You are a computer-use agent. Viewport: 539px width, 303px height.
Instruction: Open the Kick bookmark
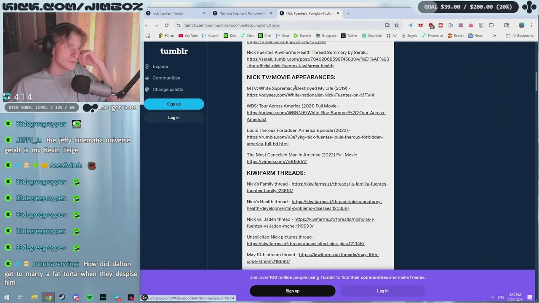click(230, 36)
